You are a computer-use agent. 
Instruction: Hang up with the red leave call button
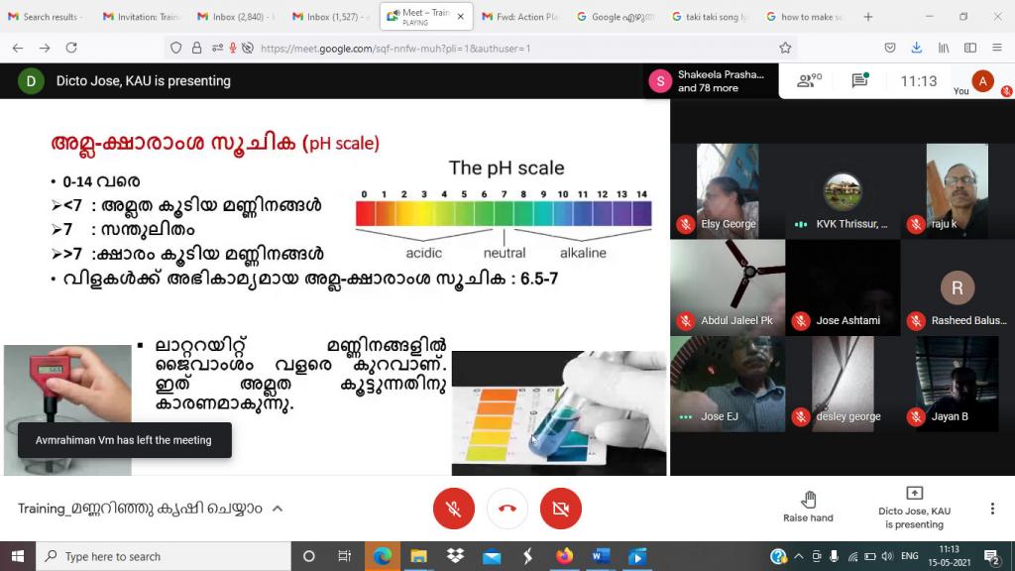(507, 509)
